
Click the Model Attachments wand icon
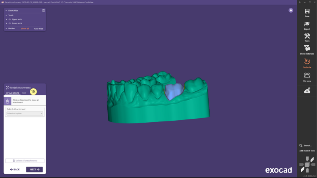[8, 87]
